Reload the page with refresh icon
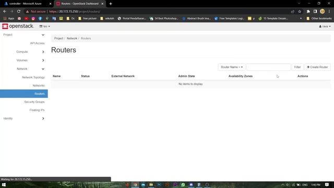The image size is (334, 188). pyautogui.click(x=19, y=11)
